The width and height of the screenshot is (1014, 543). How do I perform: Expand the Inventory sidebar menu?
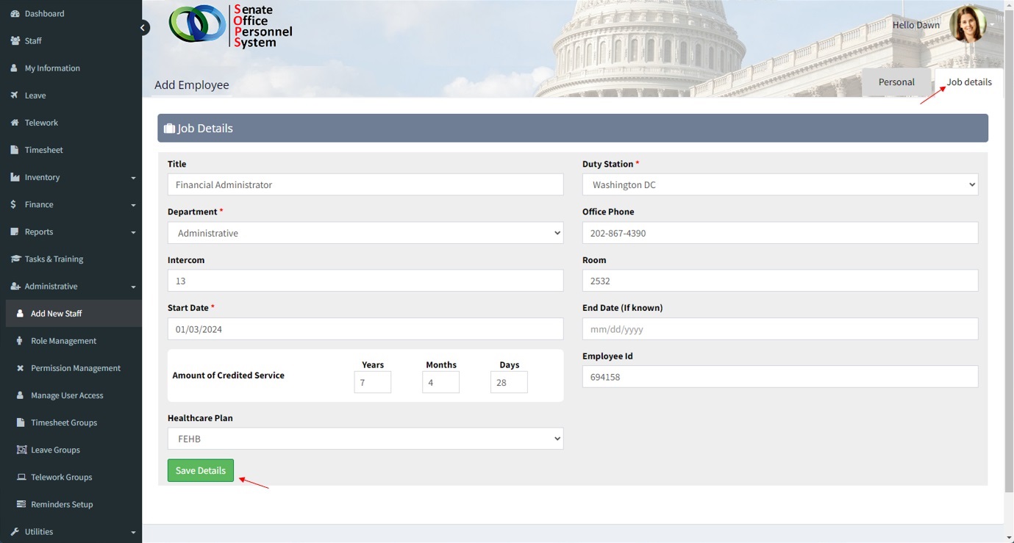pyautogui.click(x=71, y=177)
